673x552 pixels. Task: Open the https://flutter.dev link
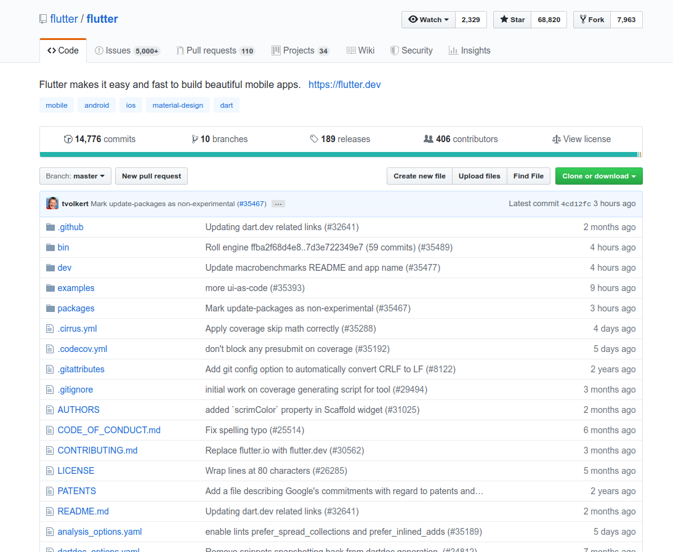coord(345,84)
